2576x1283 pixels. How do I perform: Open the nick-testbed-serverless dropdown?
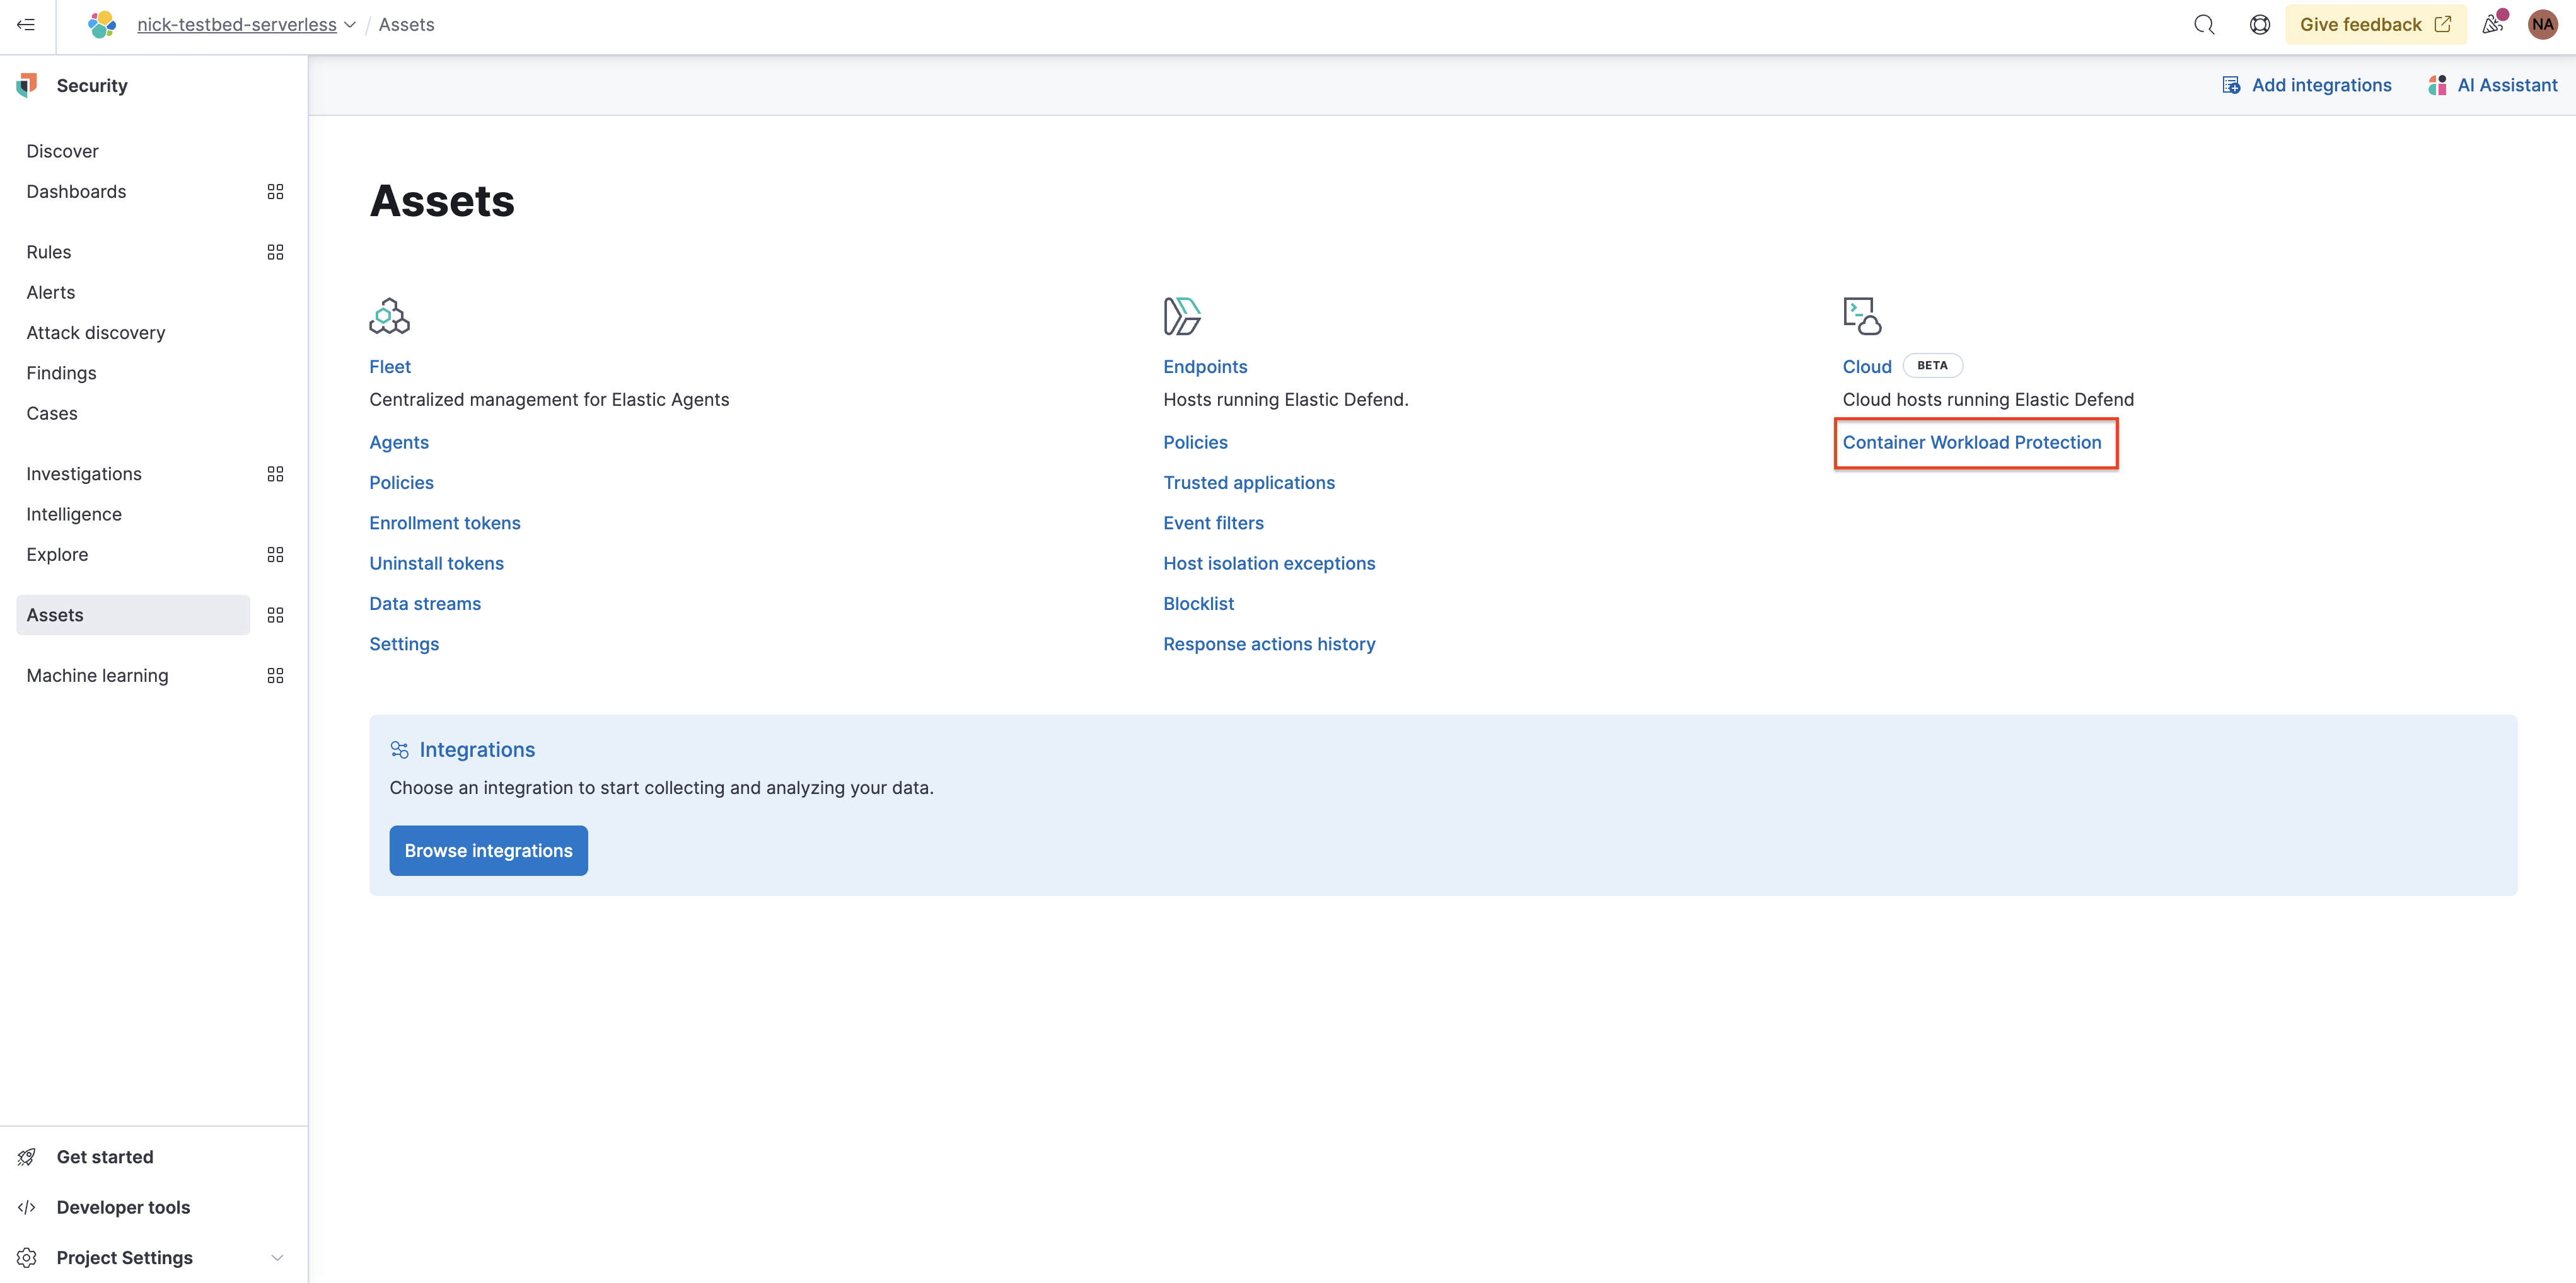350,25
